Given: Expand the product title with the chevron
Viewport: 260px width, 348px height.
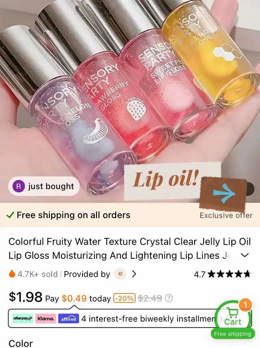Looking at the screenshot, I should [245, 256].
